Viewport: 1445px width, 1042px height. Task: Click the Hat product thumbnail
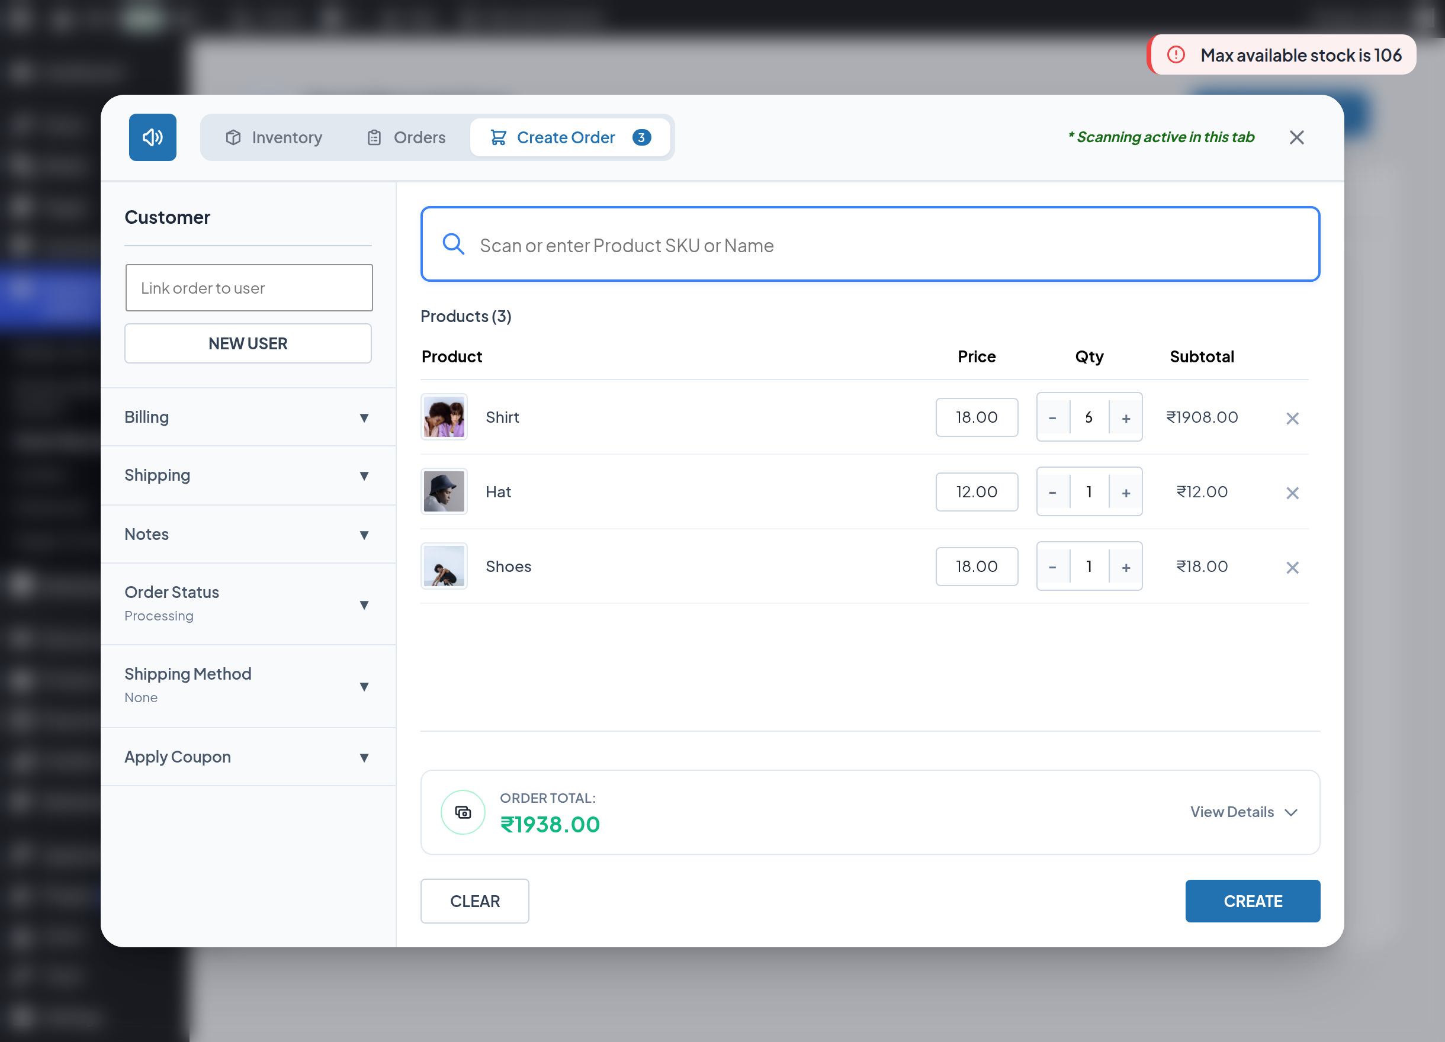tap(444, 492)
